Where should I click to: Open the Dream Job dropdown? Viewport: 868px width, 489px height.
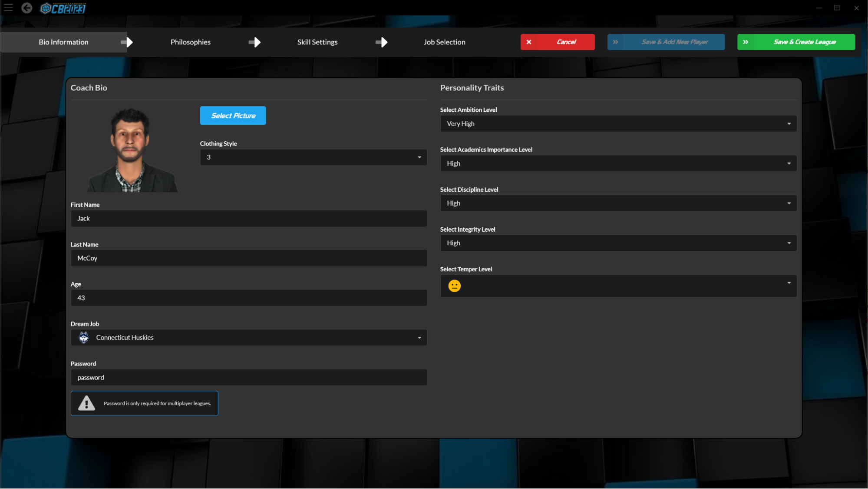249,338
